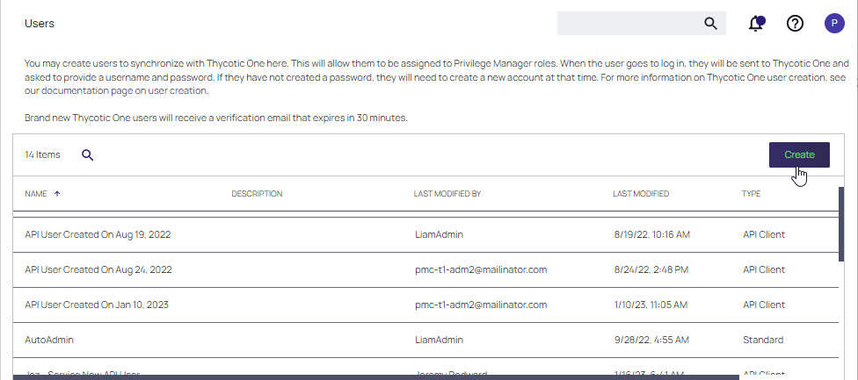
Task: Open API User Created On Aug 19, 2022
Action: (98, 234)
